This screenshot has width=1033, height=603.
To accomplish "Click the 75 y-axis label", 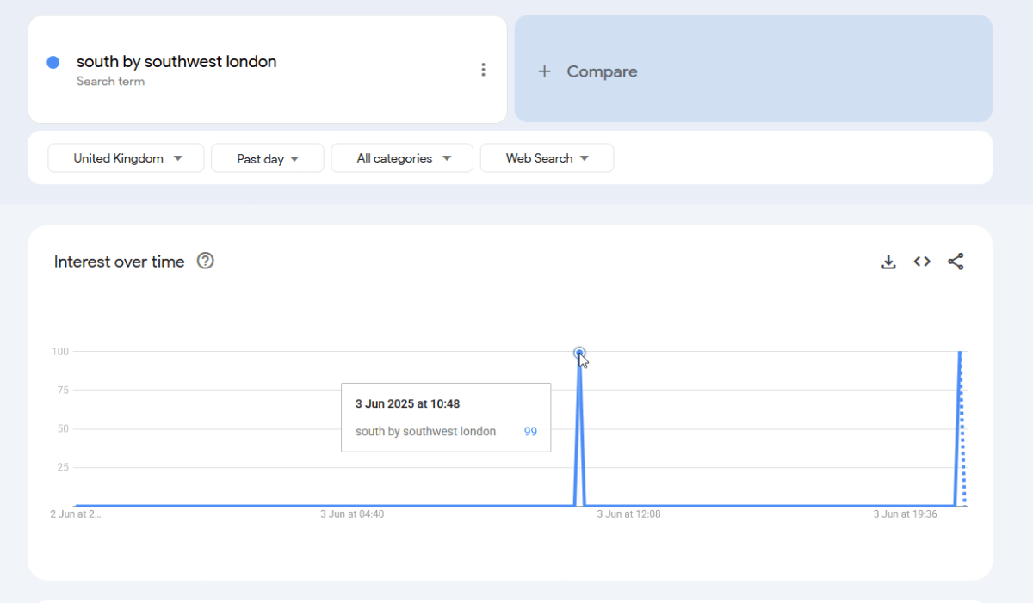I will point(63,390).
